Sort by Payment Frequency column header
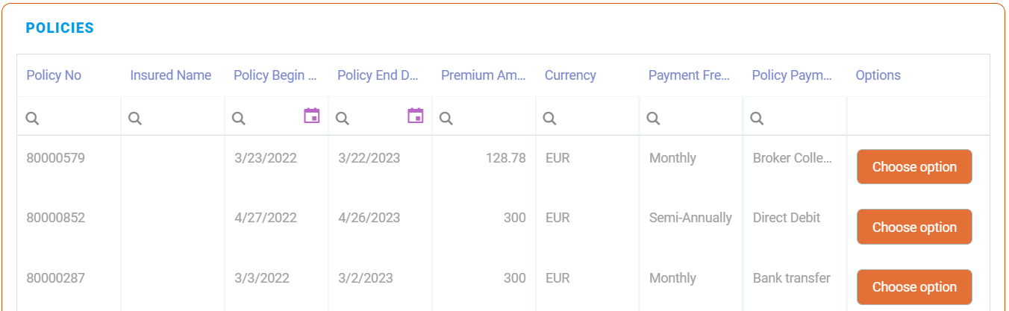1009x311 pixels. click(688, 75)
